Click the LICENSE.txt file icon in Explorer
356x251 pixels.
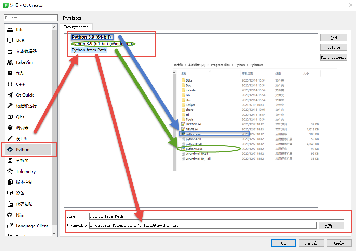183,124
